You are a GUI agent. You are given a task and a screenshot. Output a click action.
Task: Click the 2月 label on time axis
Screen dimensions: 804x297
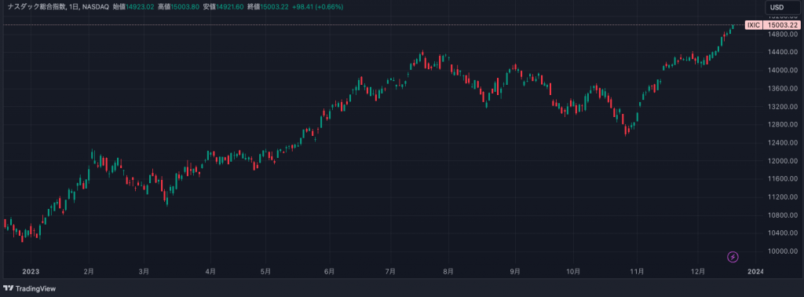(x=89, y=271)
